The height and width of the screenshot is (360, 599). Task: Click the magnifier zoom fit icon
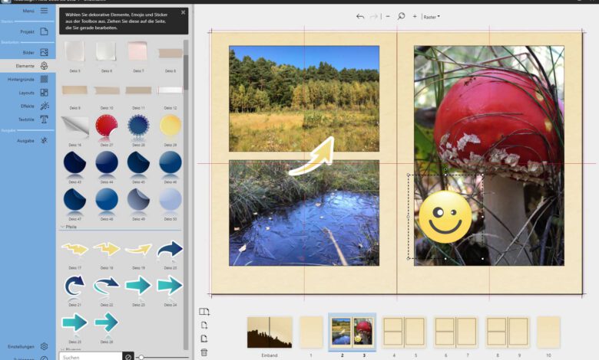(x=401, y=16)
